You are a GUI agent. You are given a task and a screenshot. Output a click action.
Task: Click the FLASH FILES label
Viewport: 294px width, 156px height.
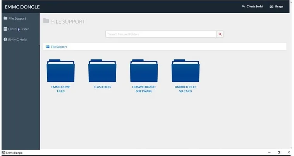pyautogui.click(x=102, y=87)
